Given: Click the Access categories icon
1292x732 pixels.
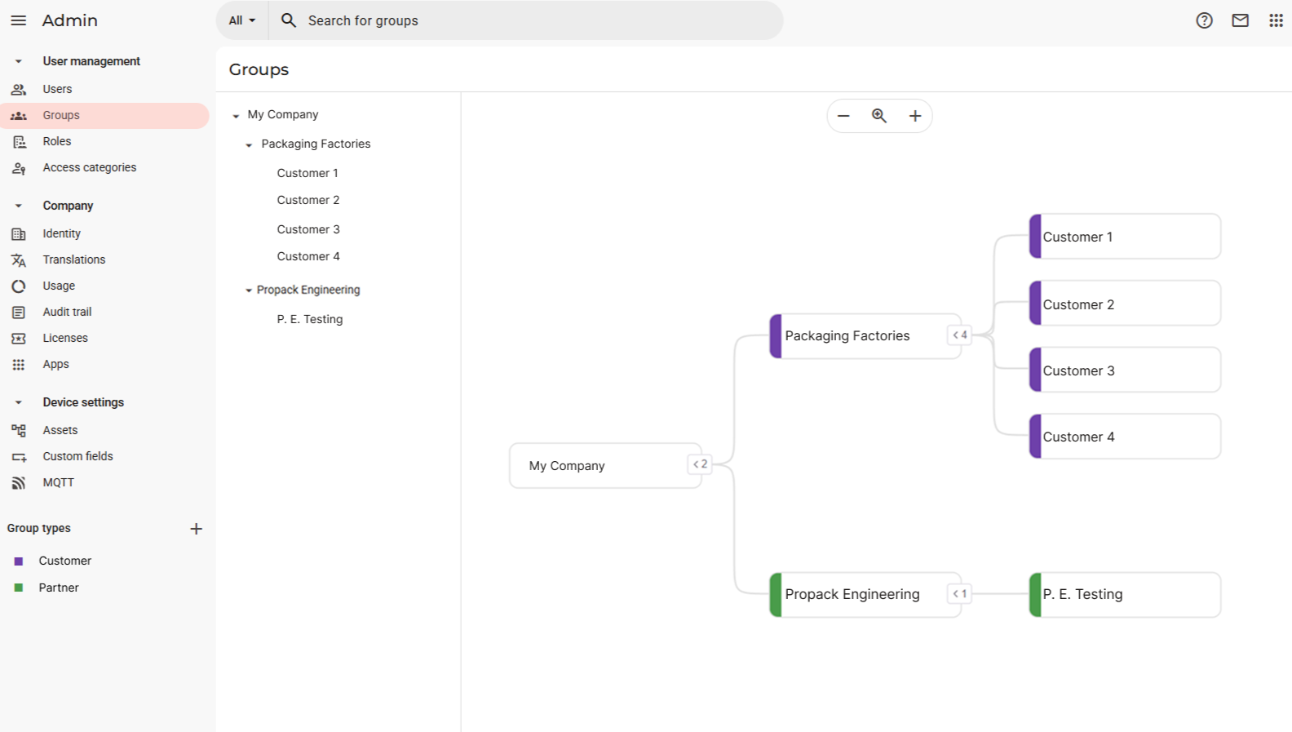Looking at the screenshot, I should point(19,168).
